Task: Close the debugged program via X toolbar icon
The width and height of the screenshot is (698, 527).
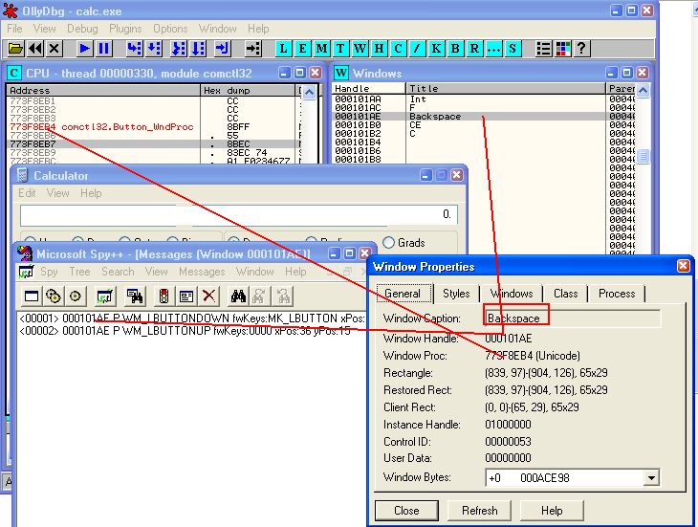Action: point(54,48)
